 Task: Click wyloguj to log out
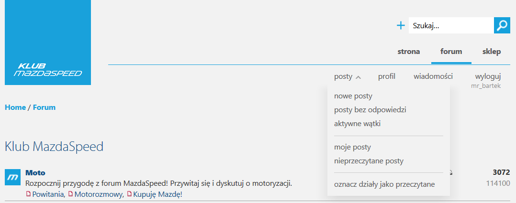(488, 76)
